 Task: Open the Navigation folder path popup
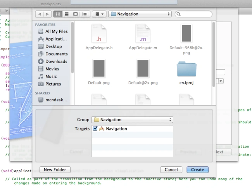pos(140,14)
